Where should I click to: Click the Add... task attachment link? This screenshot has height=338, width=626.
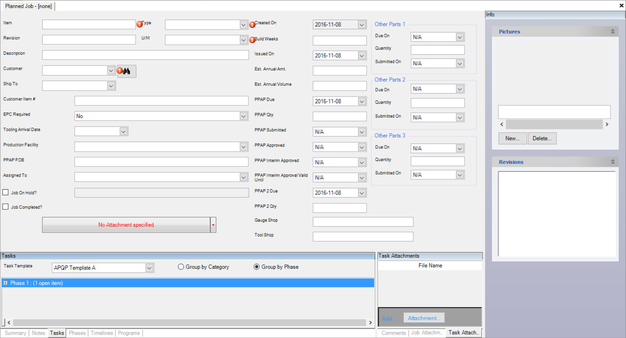[389, 318]
